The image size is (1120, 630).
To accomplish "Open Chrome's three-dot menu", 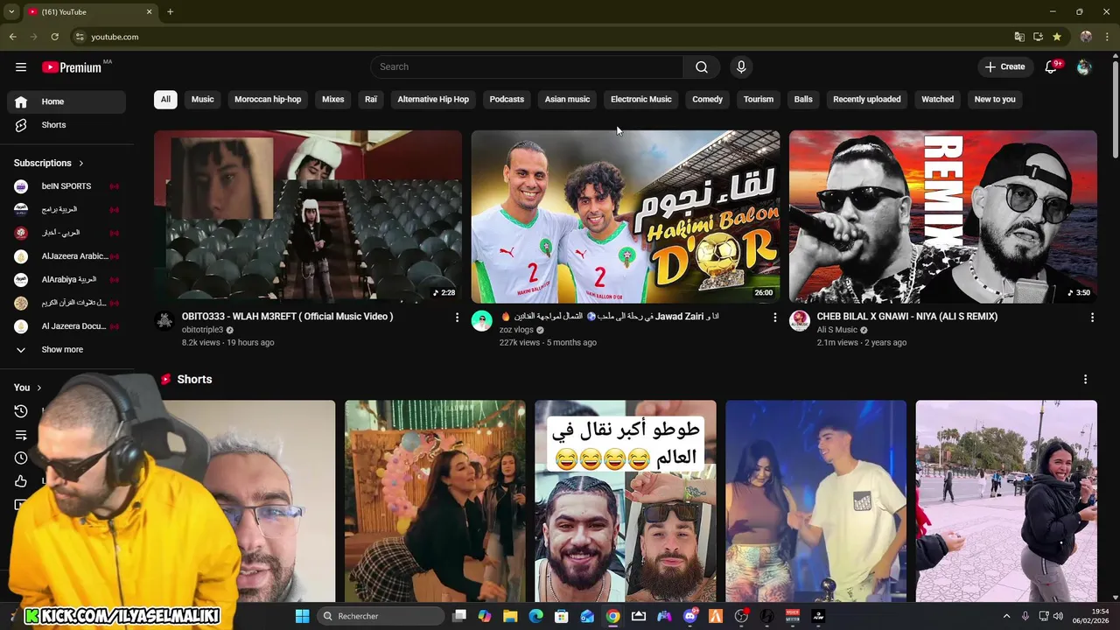I will pos(1107,37).
